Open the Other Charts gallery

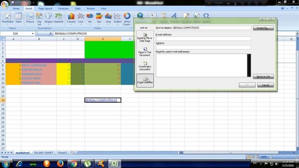click(x=127, y=19)
